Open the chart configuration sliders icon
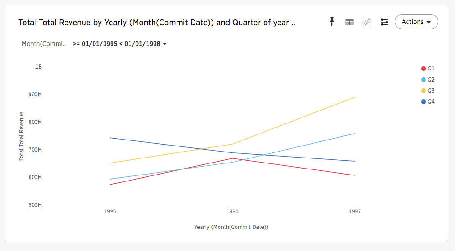 (x=384, y=22)
